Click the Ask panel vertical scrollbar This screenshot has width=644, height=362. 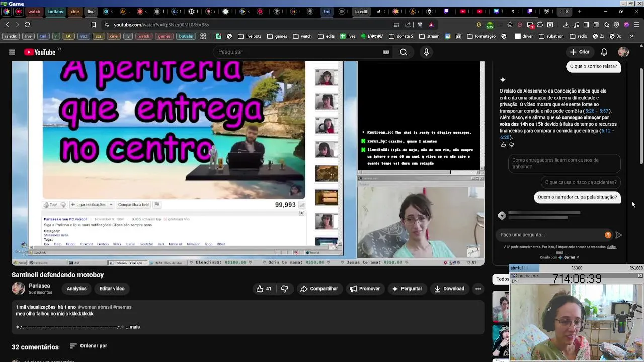coord(641,116)
